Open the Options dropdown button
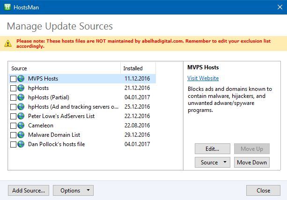The height and width of the screenshot is (200, 287). (73, 191)
